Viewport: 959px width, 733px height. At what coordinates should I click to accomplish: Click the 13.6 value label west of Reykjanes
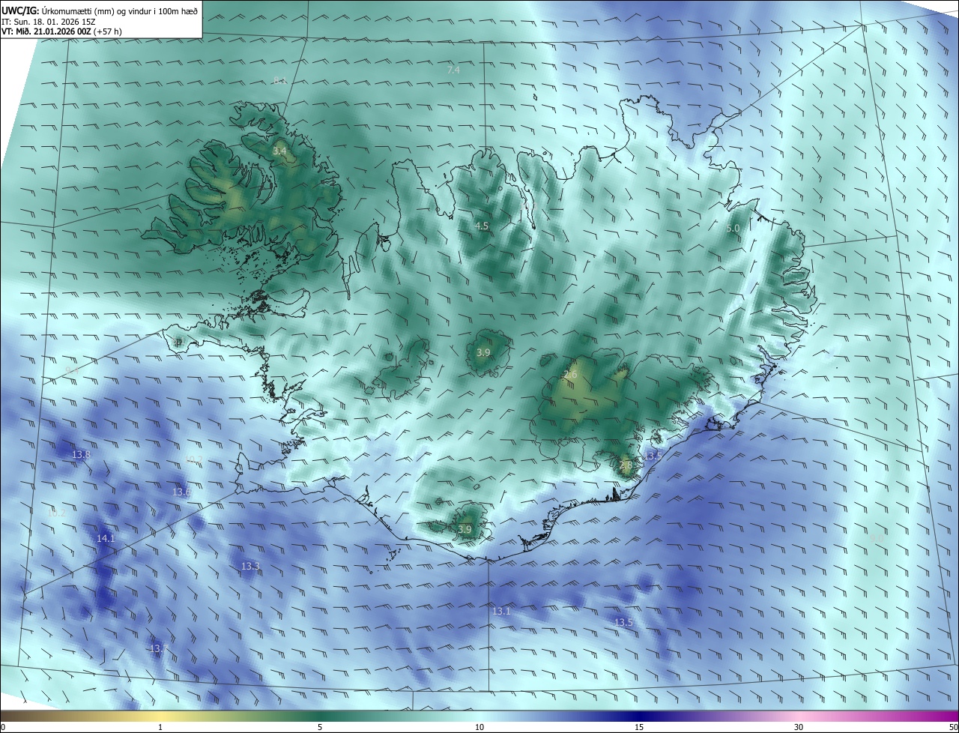[x=181, y=492]
